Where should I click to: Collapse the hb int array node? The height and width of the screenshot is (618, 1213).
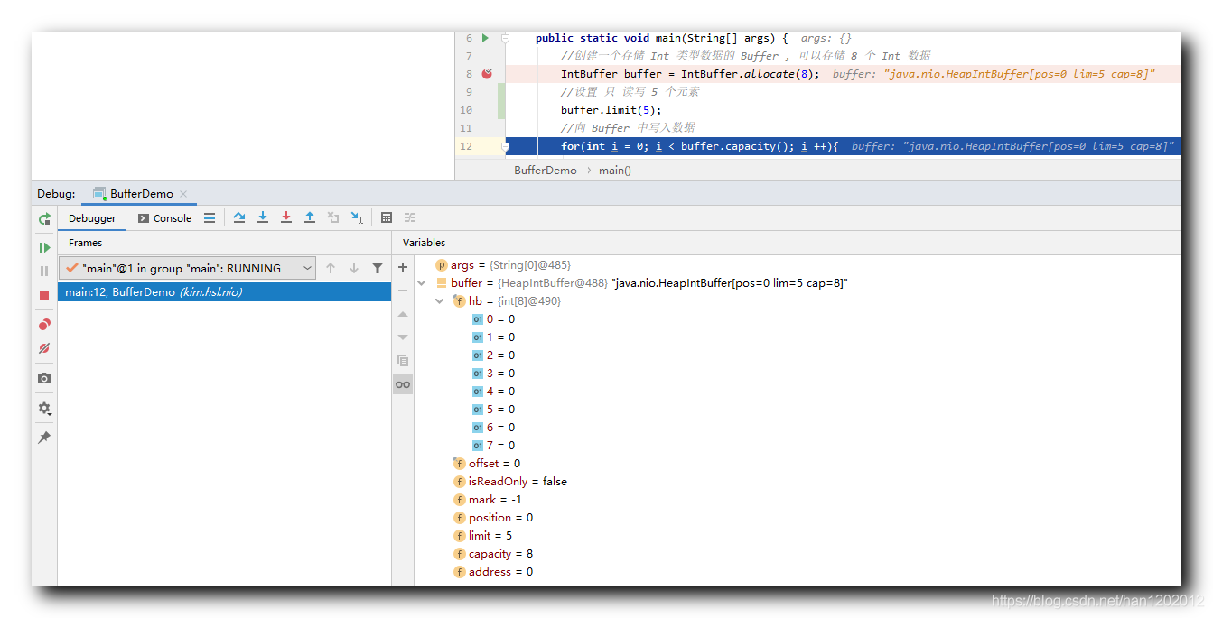(439, 301)
